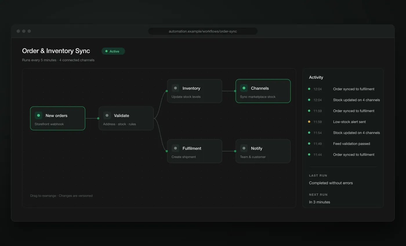Select the Validate workflow node title
Image resolution: width=406 pixels, height=246 pixels.
122,115
